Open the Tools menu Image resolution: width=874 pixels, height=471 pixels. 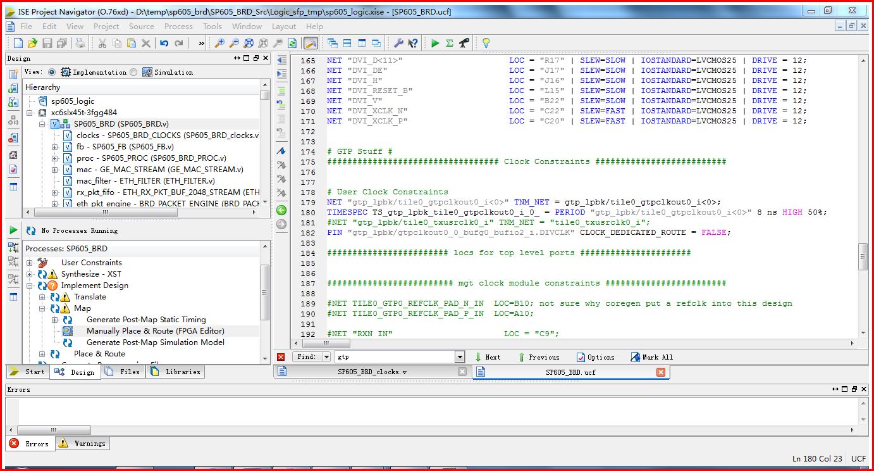[x=212, y=27]
